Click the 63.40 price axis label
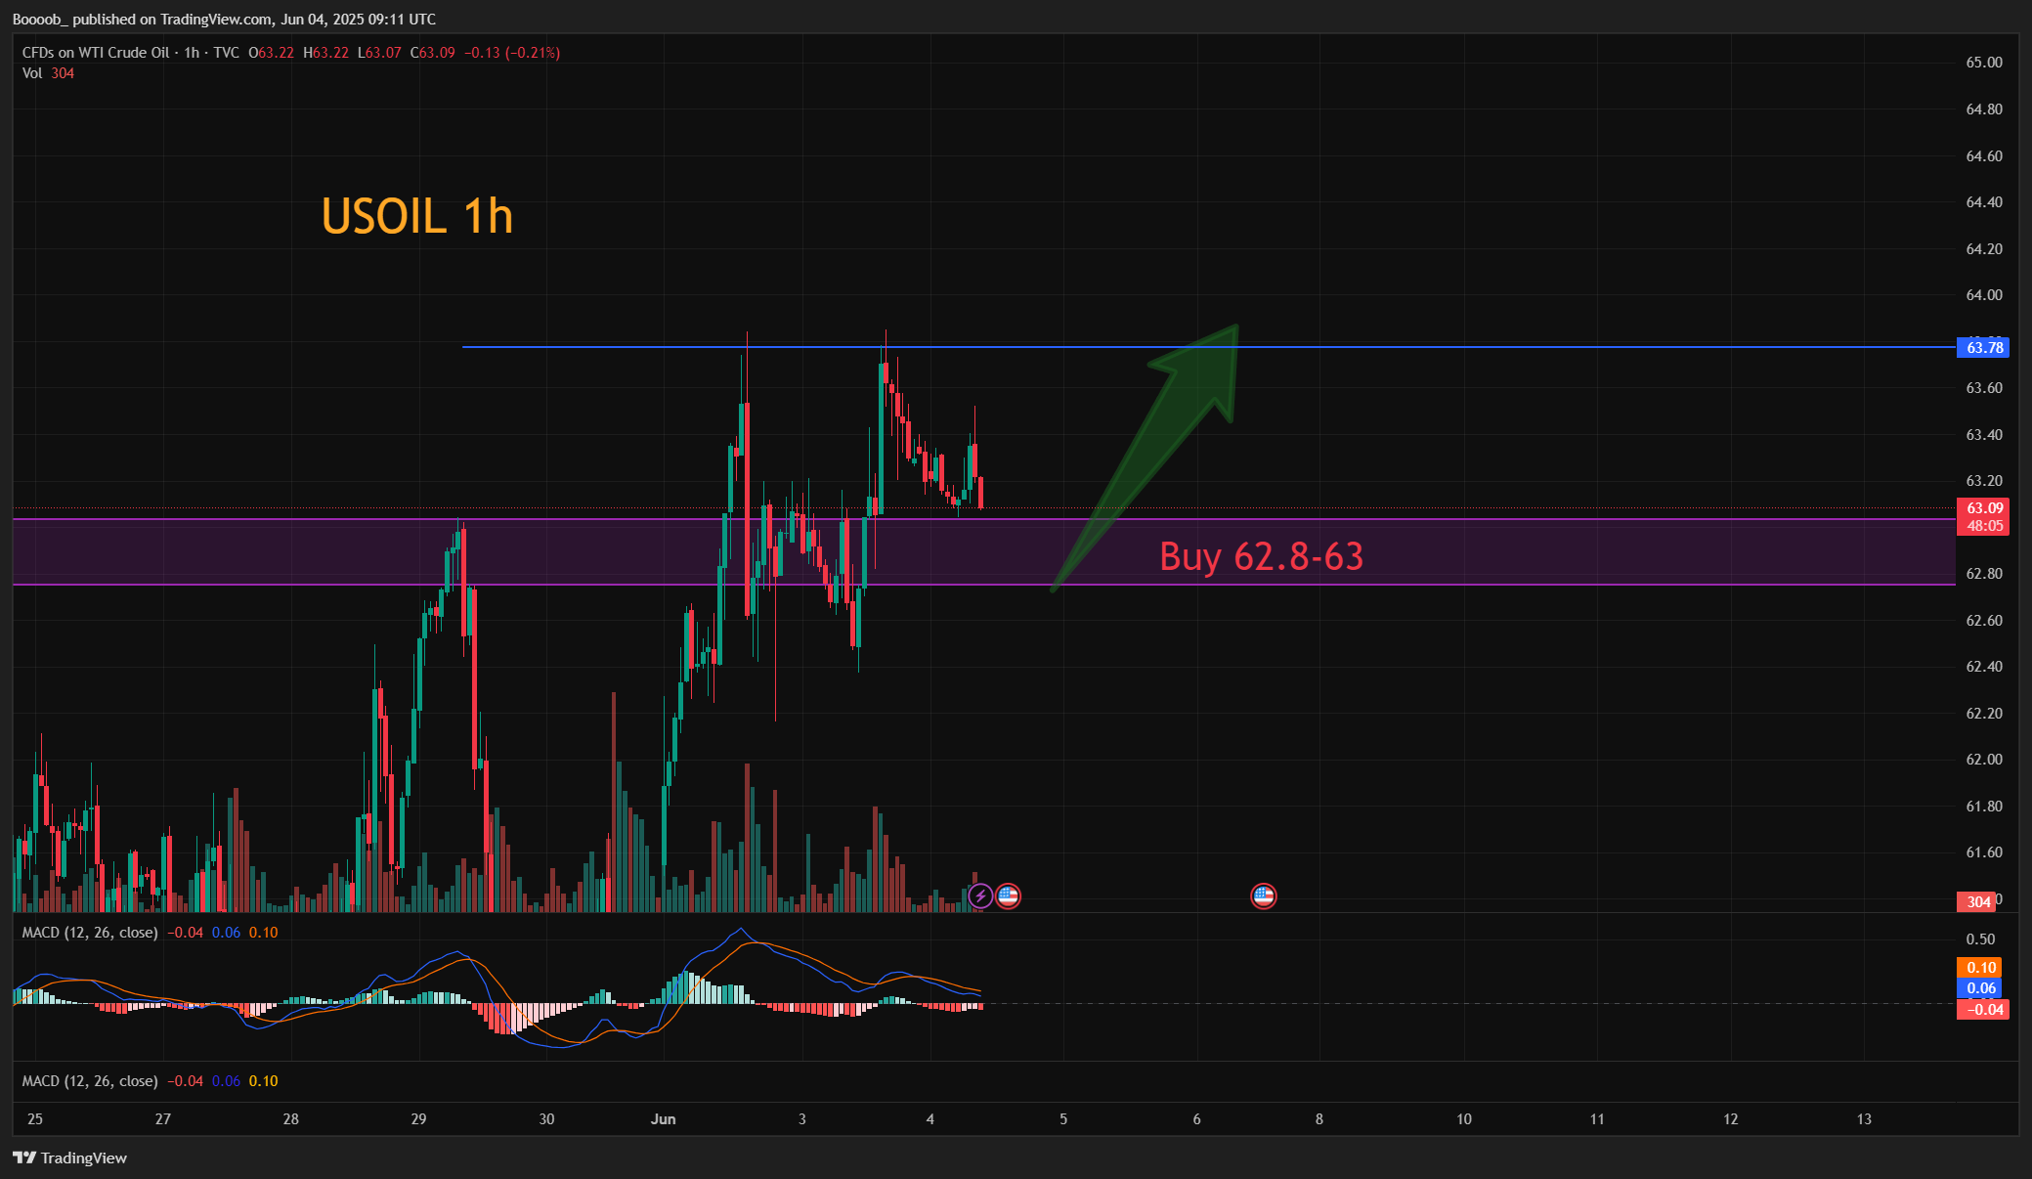The width and height of the screenshot is (2032, 1179). click(1984, 435)
